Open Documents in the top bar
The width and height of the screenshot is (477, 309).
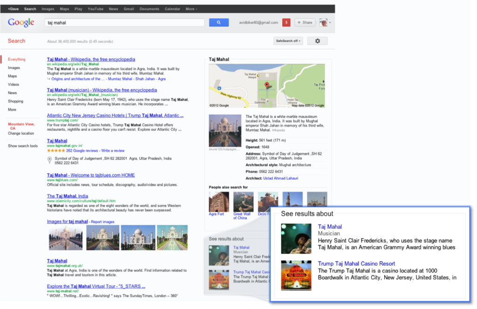click(150, 9)
